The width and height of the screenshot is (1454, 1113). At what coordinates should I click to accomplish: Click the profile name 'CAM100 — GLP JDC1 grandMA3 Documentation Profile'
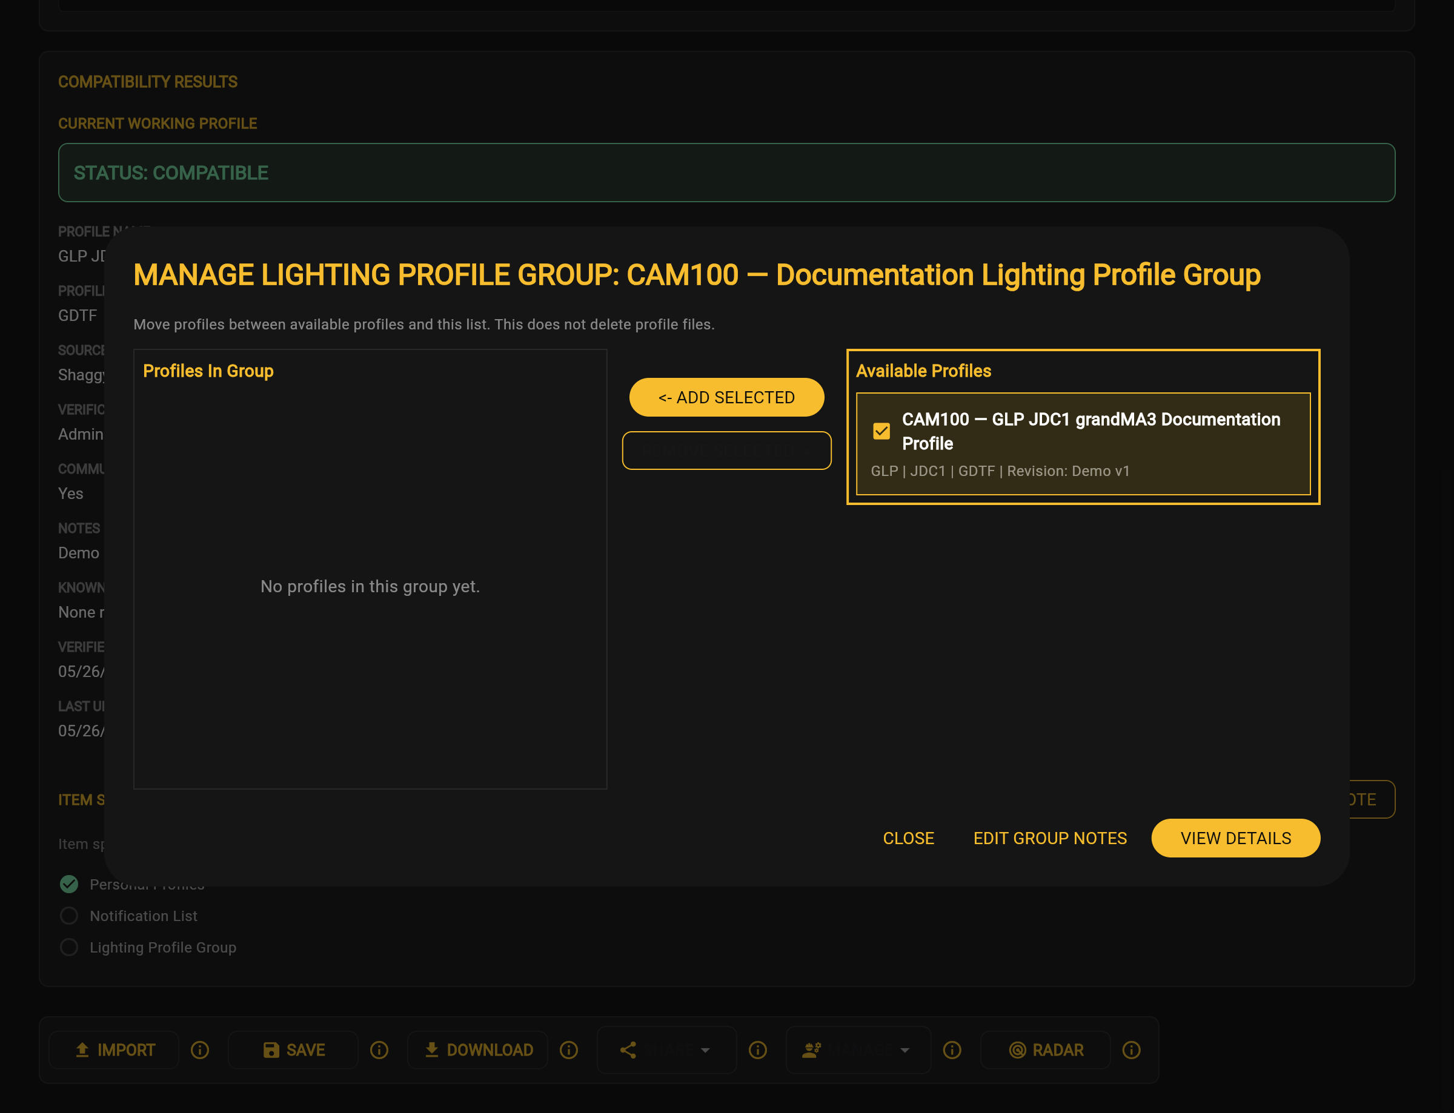[x=1091, y=431]
